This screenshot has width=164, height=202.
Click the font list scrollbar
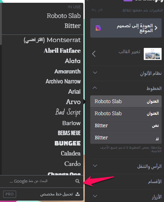(x=1, y=24)
